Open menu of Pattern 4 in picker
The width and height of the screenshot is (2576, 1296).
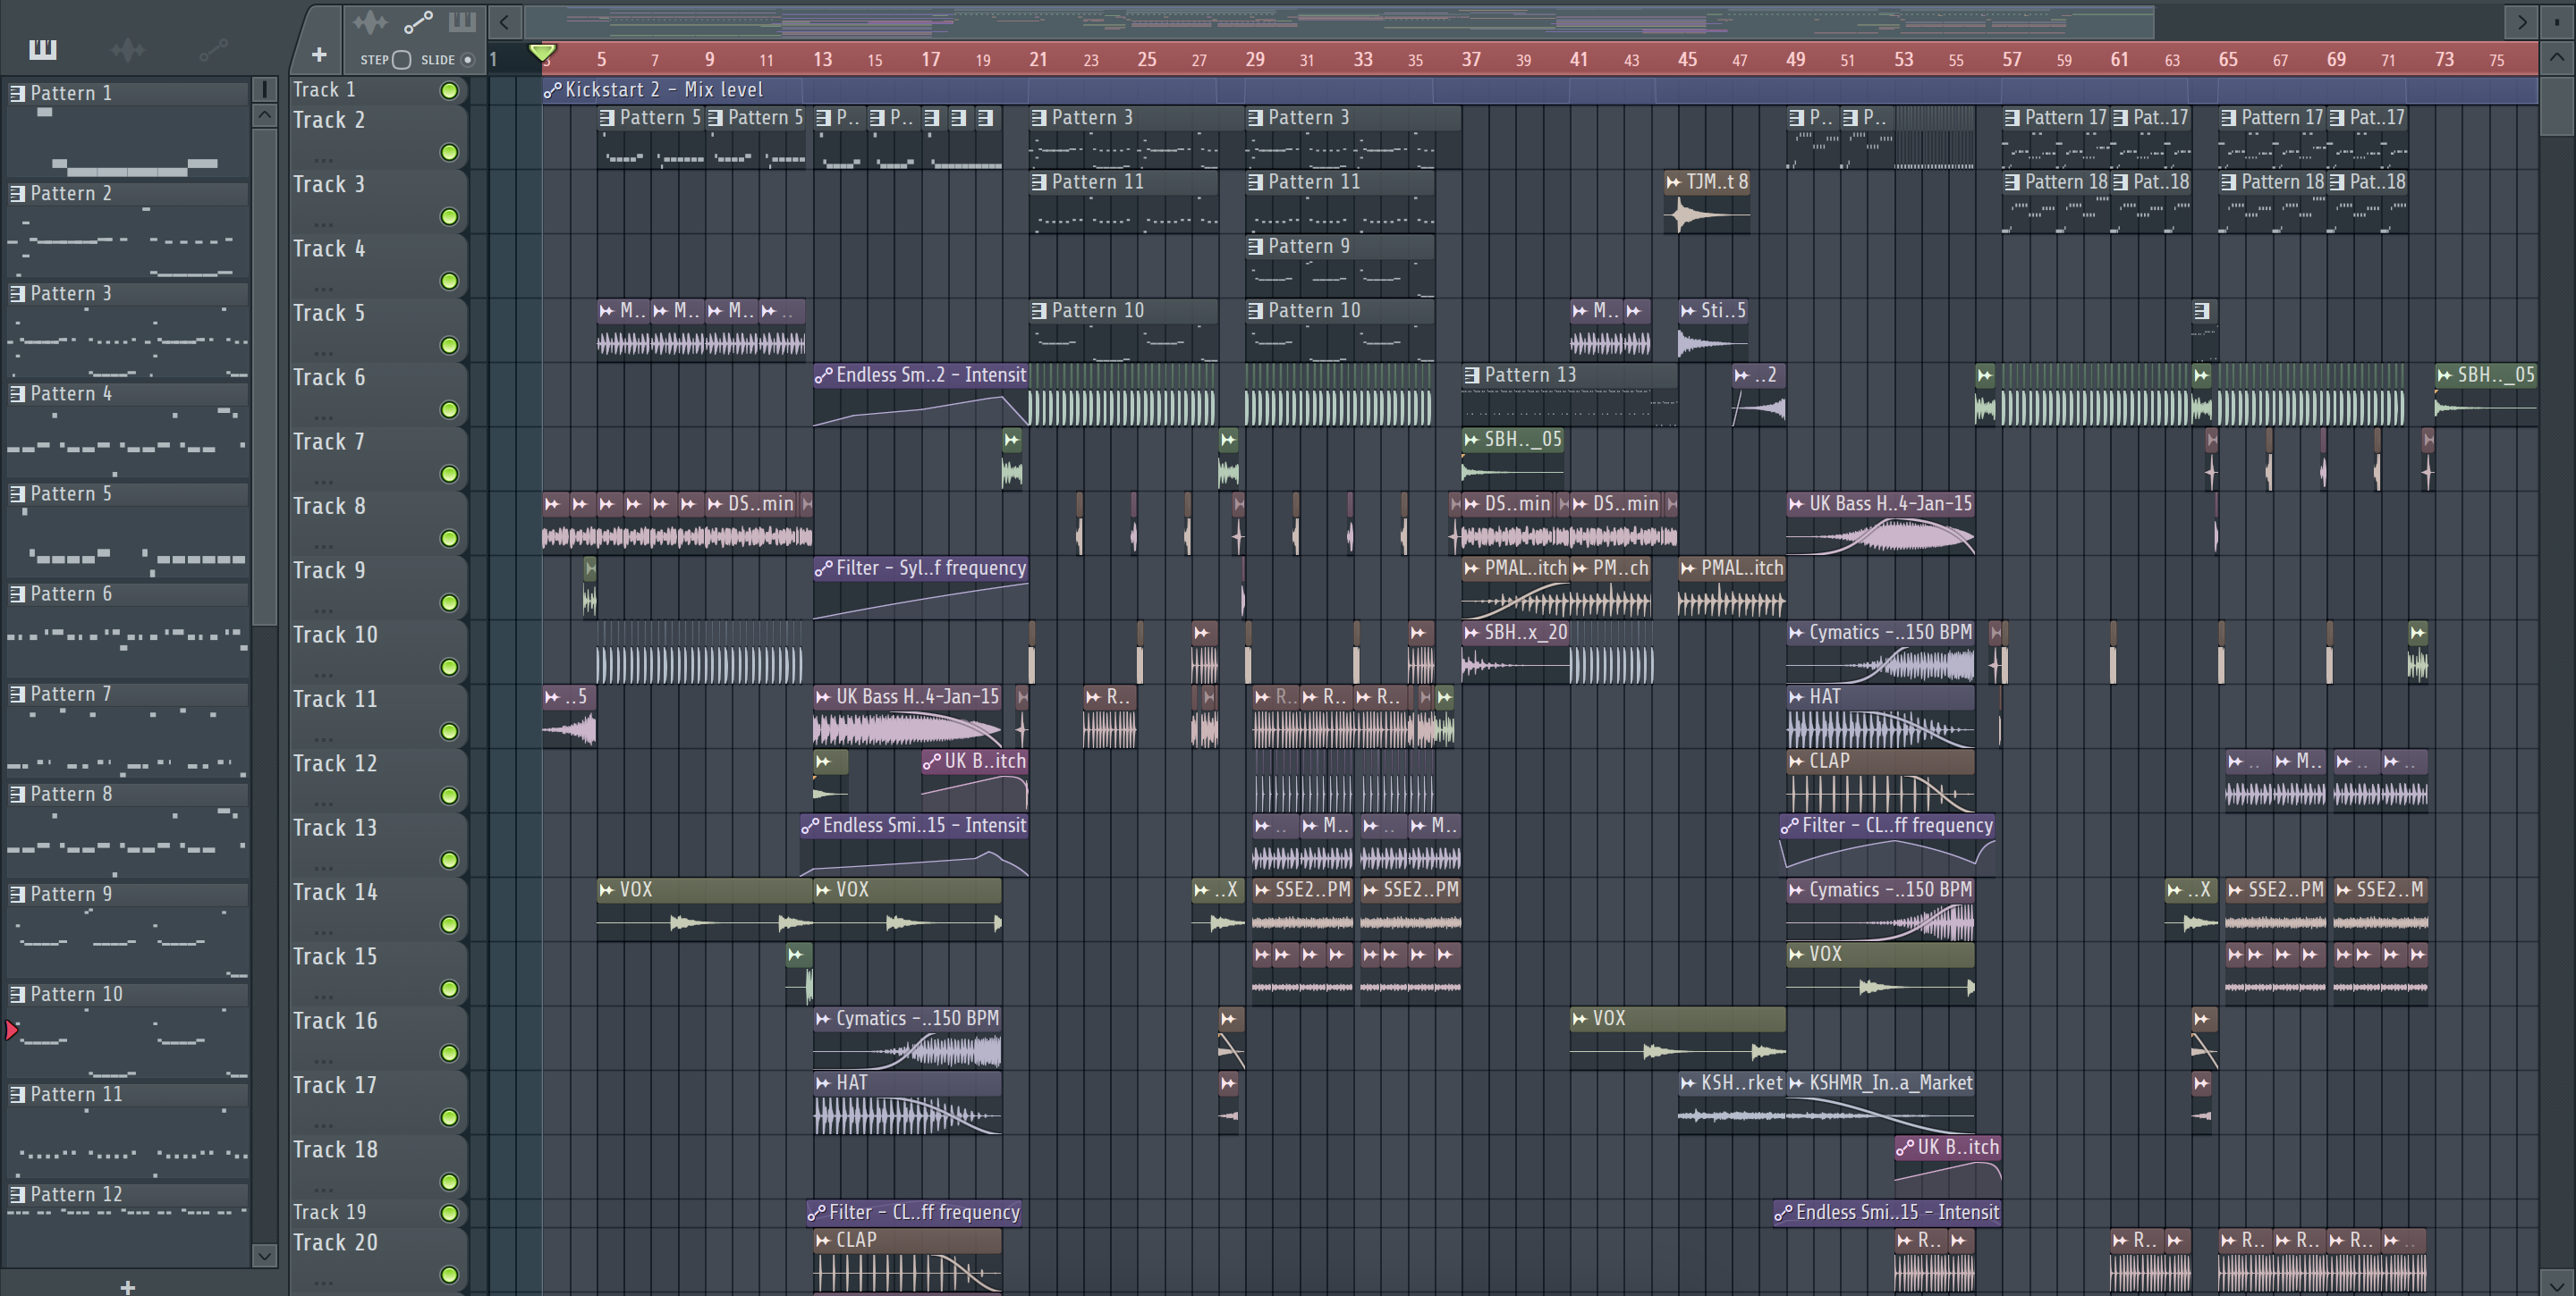[x=17, y=393]
